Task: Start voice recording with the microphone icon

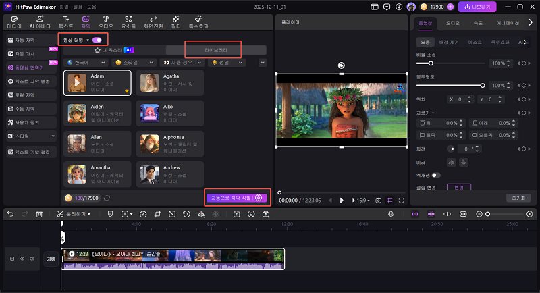Action: coord(391,214)
